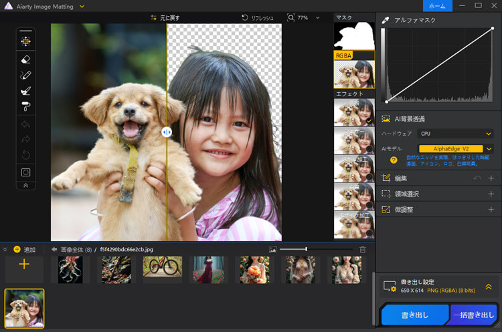The width and height of the screenshot is (502, 332).
Task: Click the square mask preview icon
Action: pos(25,172)
